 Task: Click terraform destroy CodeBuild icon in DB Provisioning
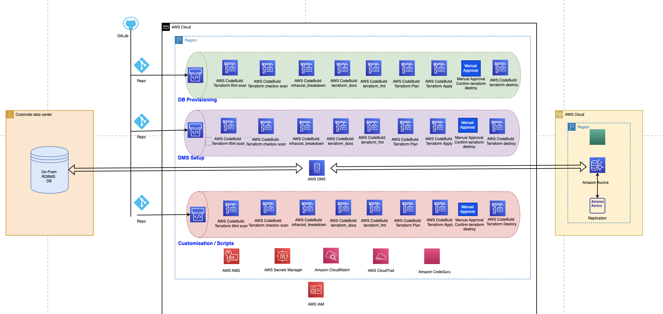pyautogui.click(x=500, y=68)
